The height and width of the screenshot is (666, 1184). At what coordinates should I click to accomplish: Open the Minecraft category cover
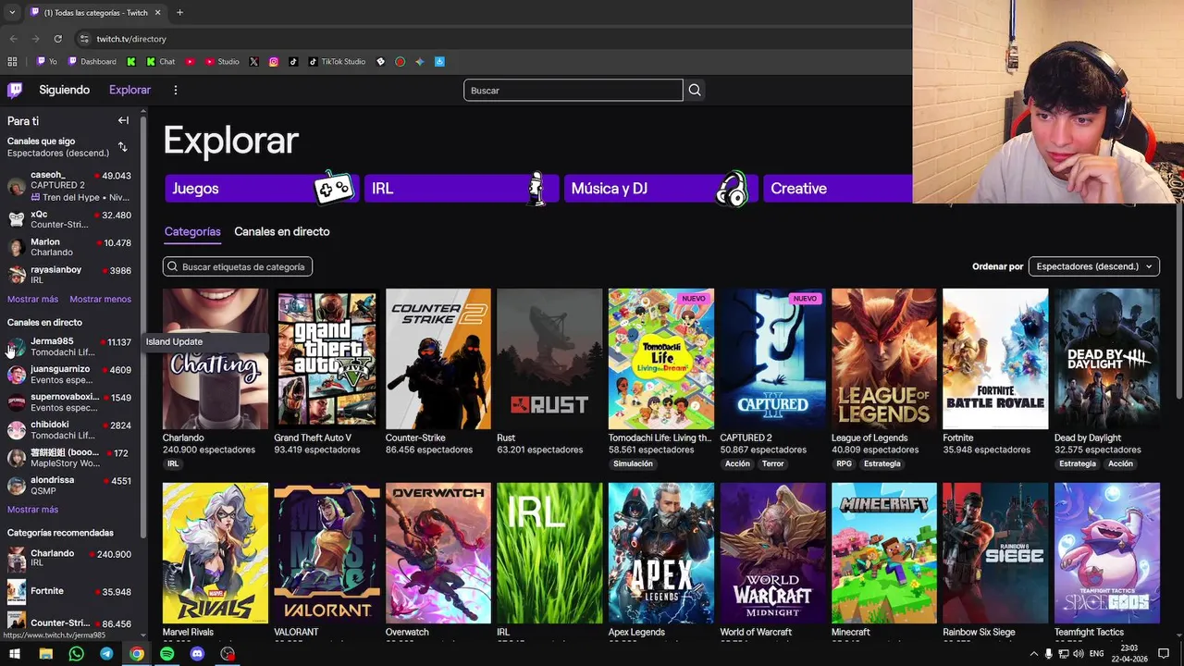[x=884, y=553]
